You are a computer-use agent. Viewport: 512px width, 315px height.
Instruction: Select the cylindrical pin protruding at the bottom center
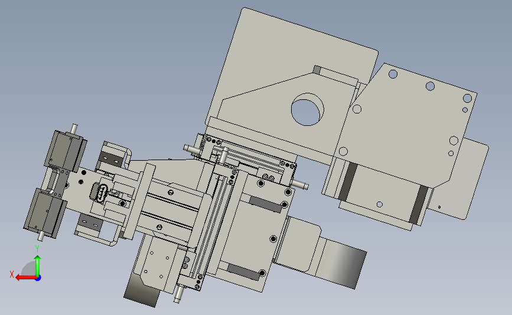pos(178,295)
